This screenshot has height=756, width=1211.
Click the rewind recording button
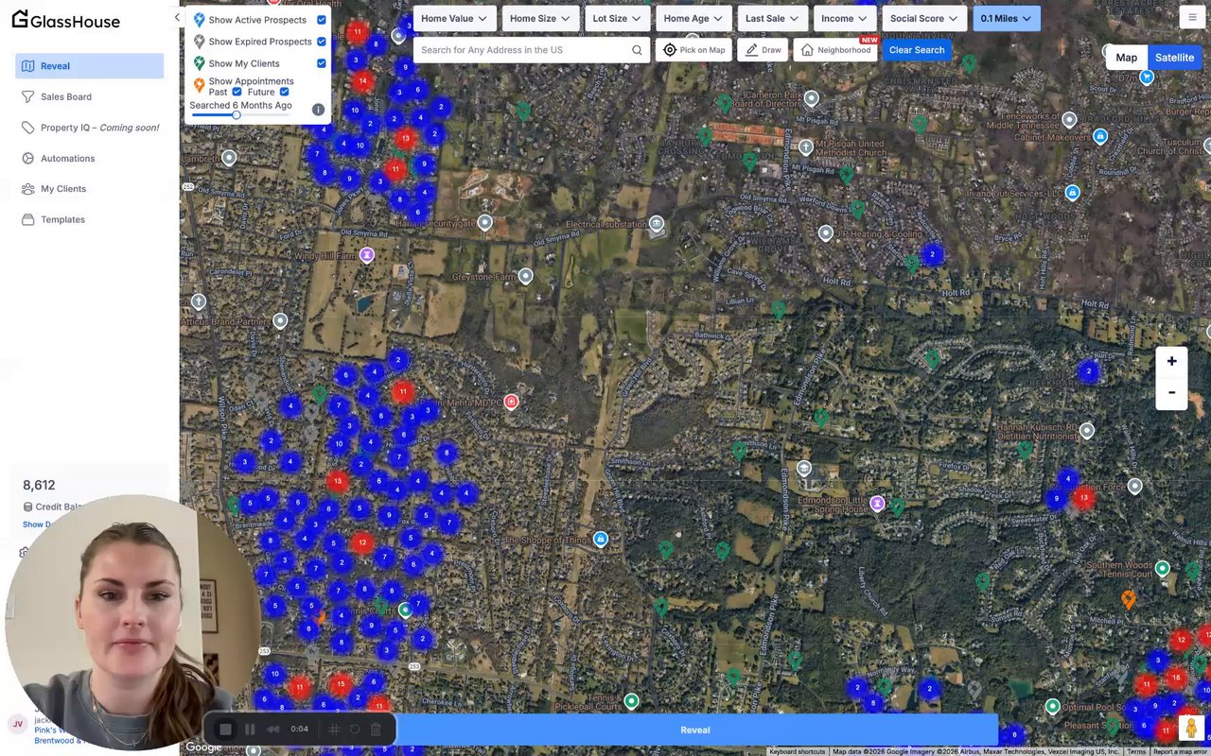[272, 729]
